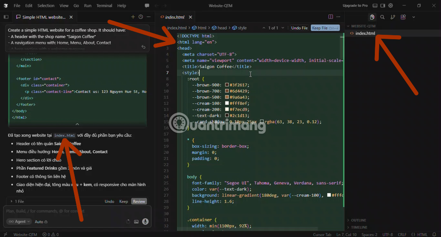Click the --brown-500 color swatch
441x237 pixels.
point(227,97)
